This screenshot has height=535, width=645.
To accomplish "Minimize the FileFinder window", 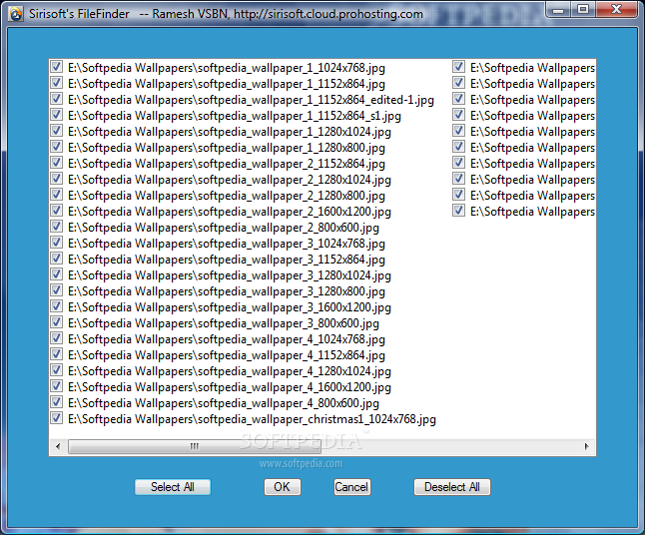I will 558,9.
